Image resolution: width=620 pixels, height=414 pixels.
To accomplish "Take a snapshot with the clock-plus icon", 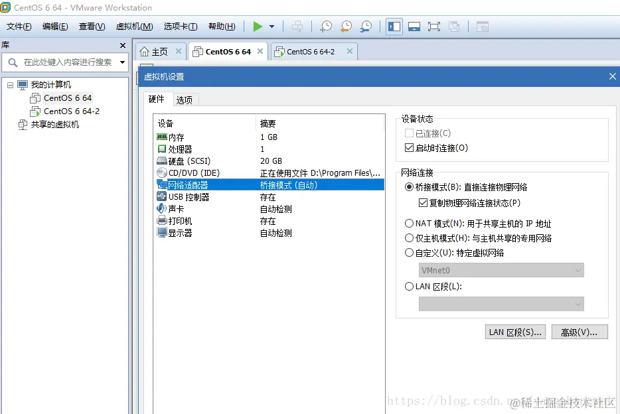I will [326, 27].
